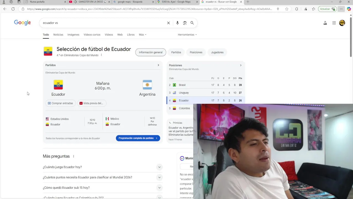353x199 pixels.
Task: Open the browser extensions puzzle icon
Action: pyautogui.click(x=296, y=9)
